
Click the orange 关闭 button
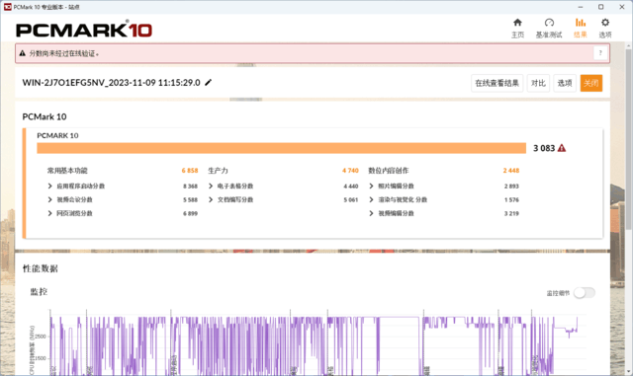(x=591, y=83)
